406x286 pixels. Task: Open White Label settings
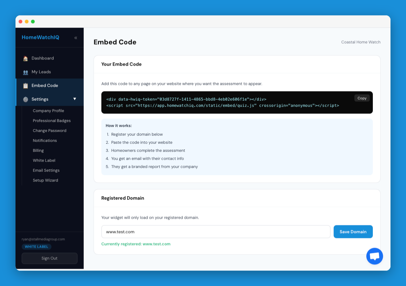(x=44, y=160)
